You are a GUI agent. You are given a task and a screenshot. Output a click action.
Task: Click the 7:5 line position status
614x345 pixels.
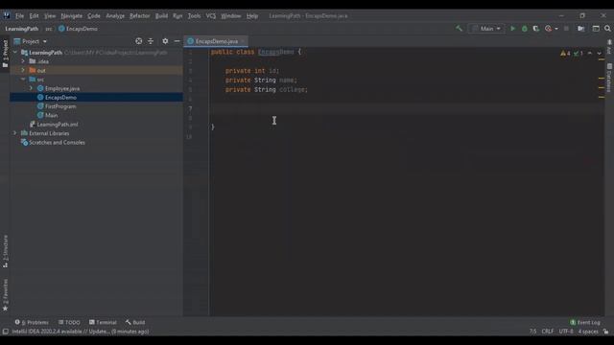pos(533,332)
